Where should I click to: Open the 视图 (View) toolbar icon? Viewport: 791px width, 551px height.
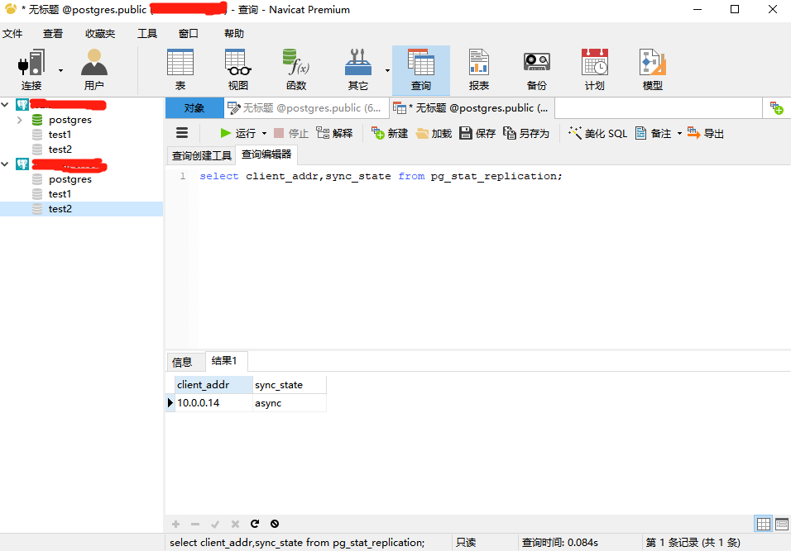(237, 69)
